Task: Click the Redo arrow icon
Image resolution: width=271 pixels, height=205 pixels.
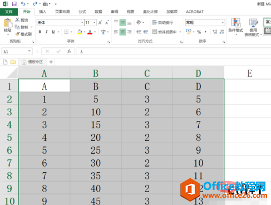Action: (35, 4)
